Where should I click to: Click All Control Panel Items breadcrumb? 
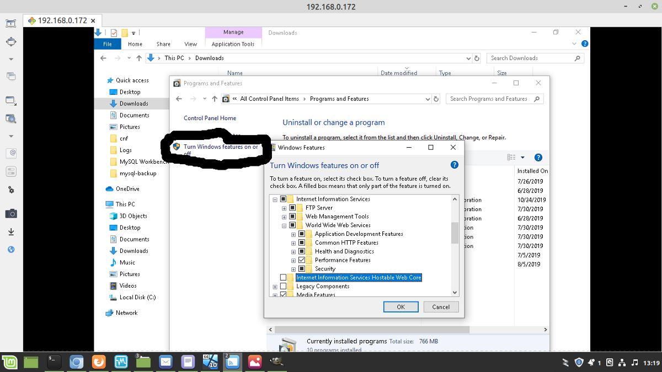click(269, 99)
